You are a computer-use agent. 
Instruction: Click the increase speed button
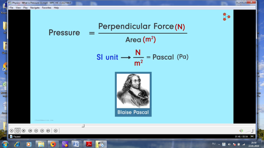pyautogui.click(x=42, y=131)
